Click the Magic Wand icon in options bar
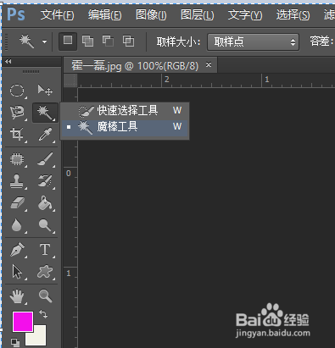 27,41
